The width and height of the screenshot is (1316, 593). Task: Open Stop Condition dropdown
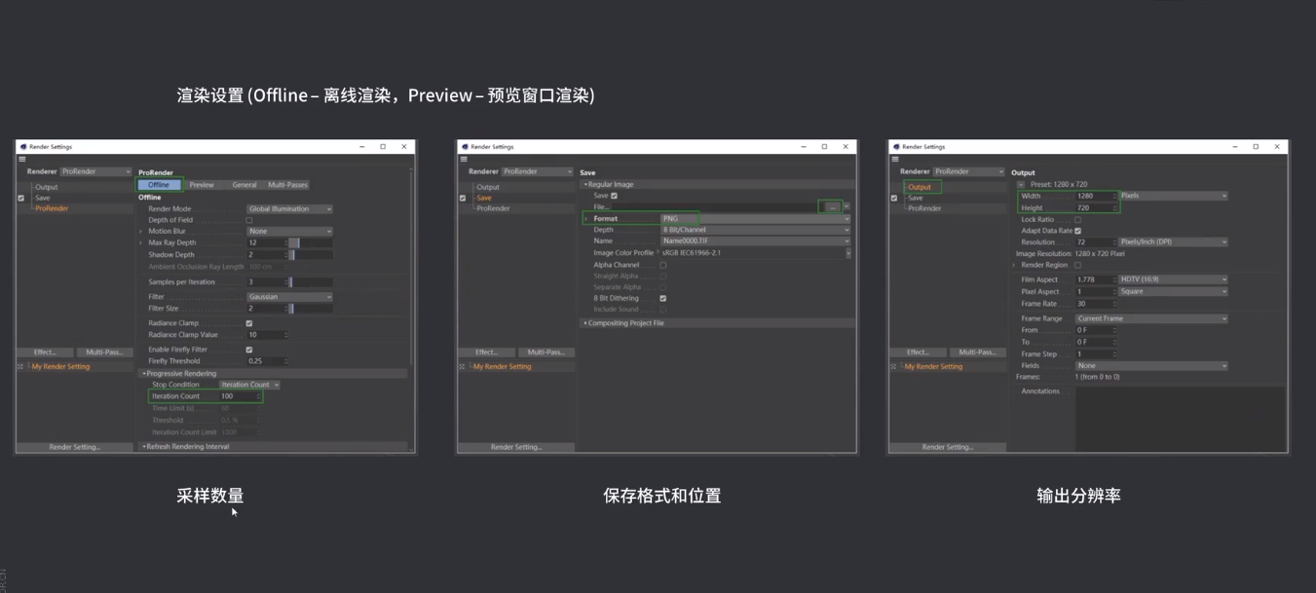(x=249, y=385)
